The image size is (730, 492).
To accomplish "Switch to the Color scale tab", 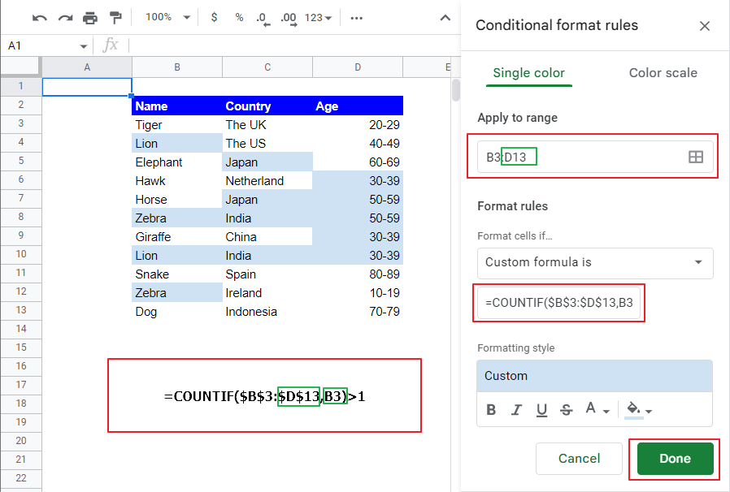I will pos(663,72).
